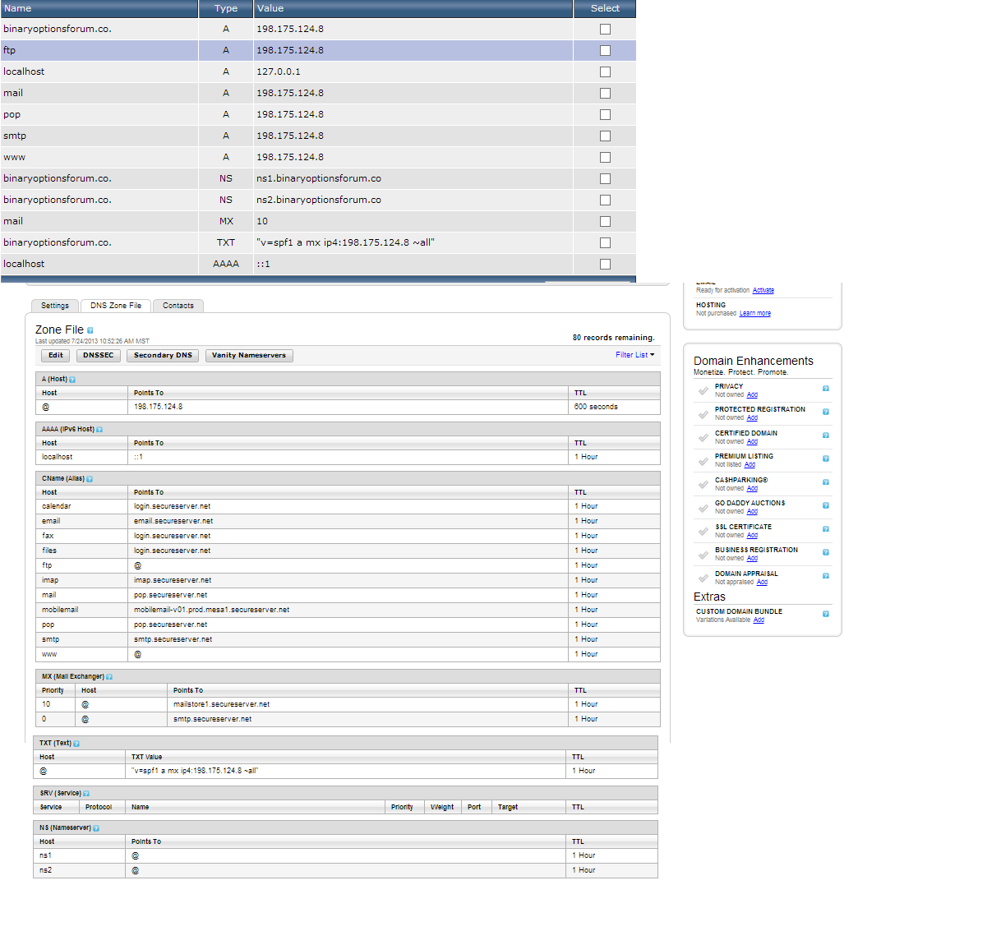This screenshot has height=931, width=1001.
Task: Click Add link under Protected Registration
Action: coord(752,418)
